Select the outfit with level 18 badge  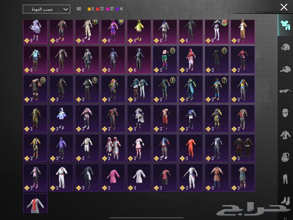pos(217,32)
